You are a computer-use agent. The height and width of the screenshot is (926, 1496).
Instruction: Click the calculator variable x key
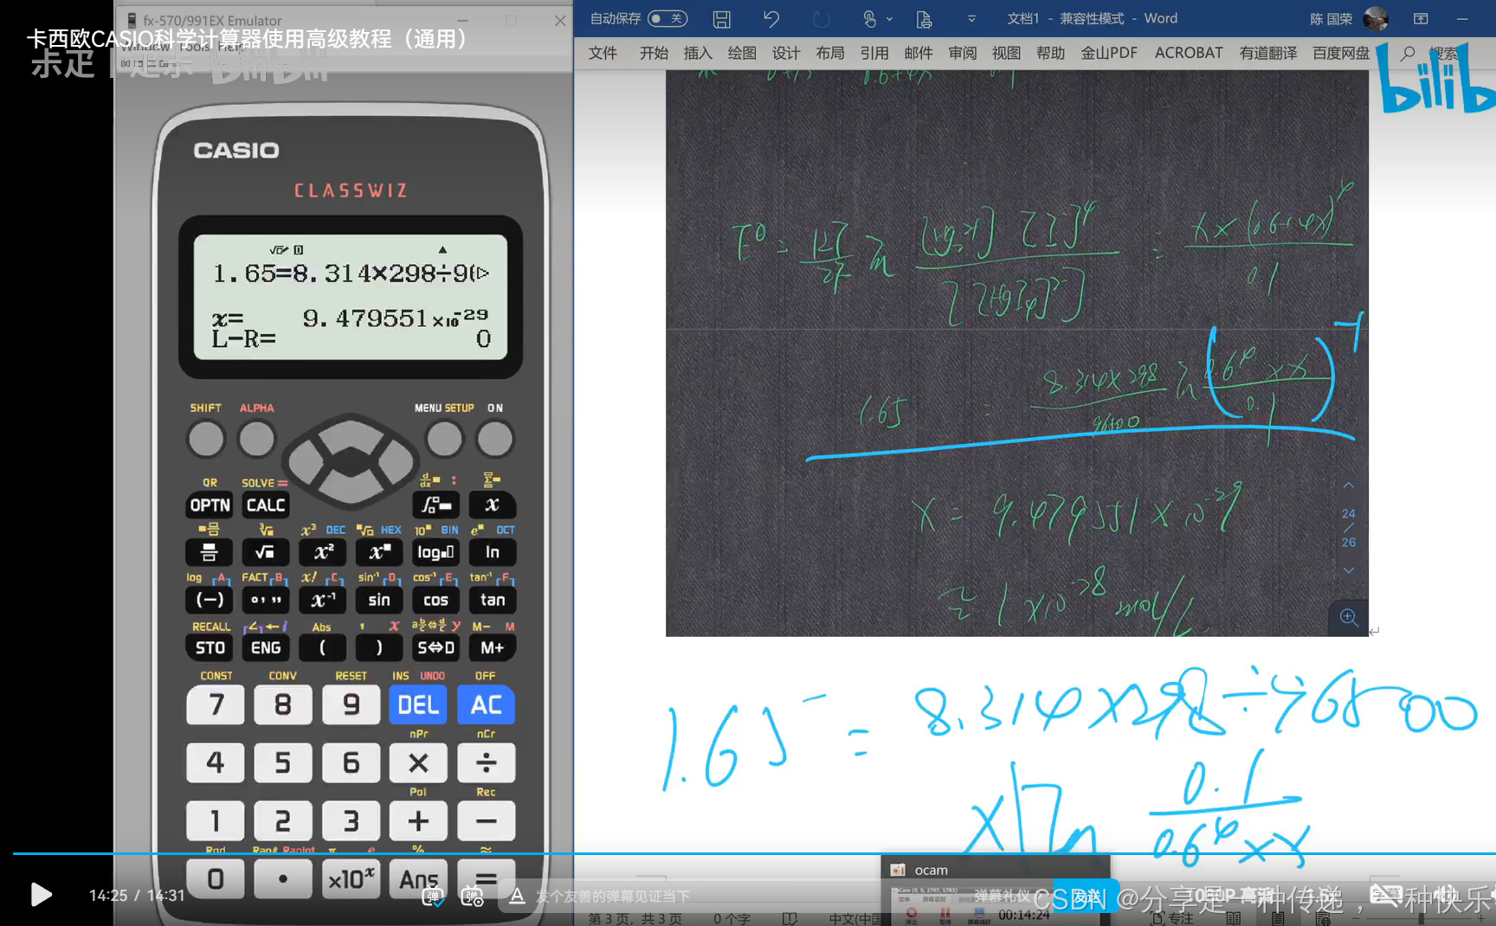tap(492, 505)
